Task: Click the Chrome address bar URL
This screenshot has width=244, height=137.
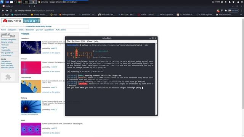Action: pos(36,11)
